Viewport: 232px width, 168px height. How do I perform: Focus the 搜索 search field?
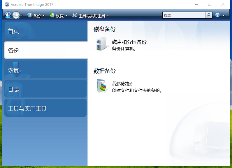point(184,15)
